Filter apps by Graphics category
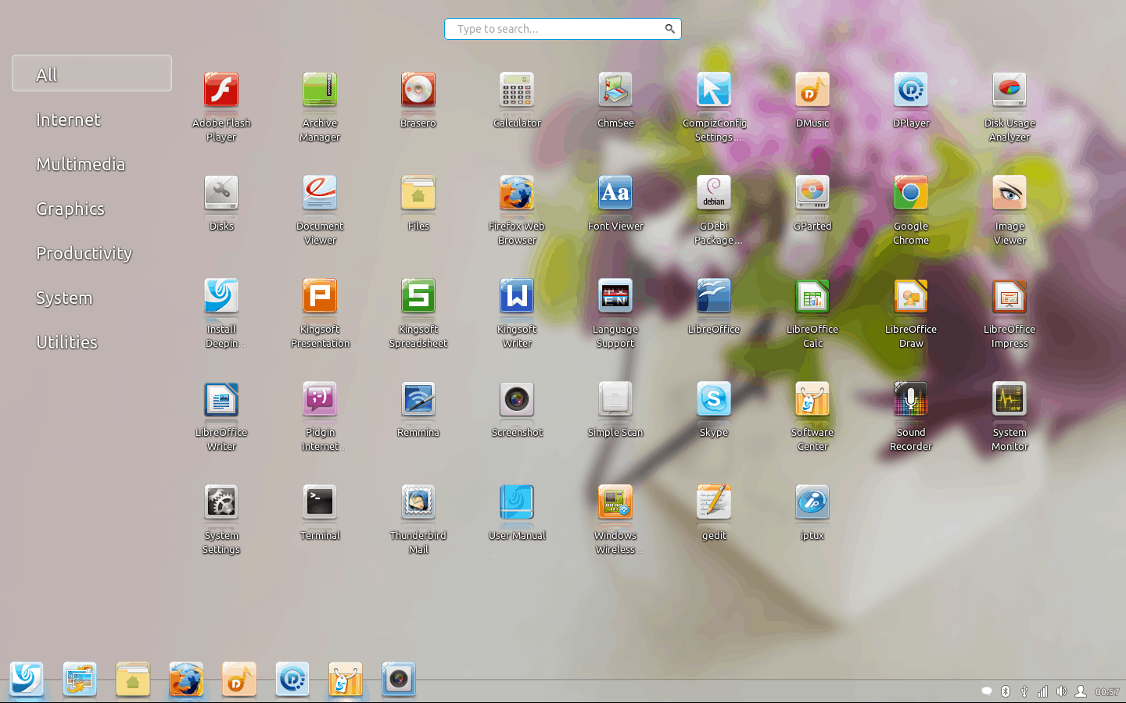The height and width of the screenshot is (703, 1126). coord(70,209)
